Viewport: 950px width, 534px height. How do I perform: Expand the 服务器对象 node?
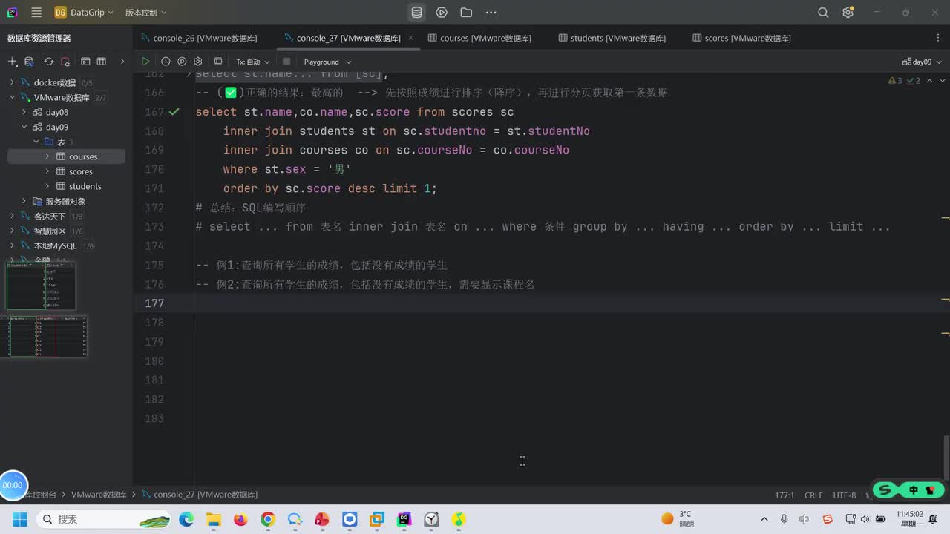pyautogui.click(x=24, y=201)
